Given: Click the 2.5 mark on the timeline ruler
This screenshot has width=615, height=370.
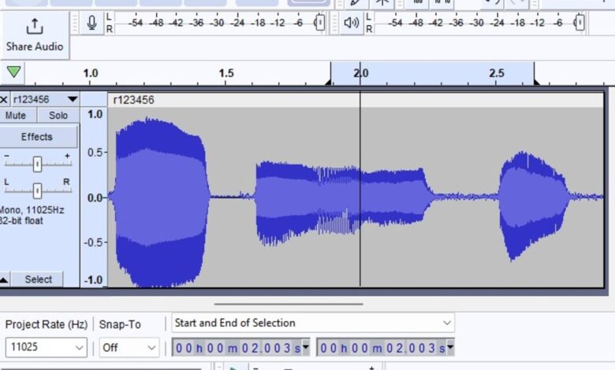Looking at the screenshot, I should tap(497, 73).
